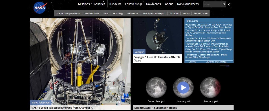Viewport: 269px width, 111px height.
Task: Open Voyager 1 Fires Up Thrusters headline
Action: (x=157, y=59)
